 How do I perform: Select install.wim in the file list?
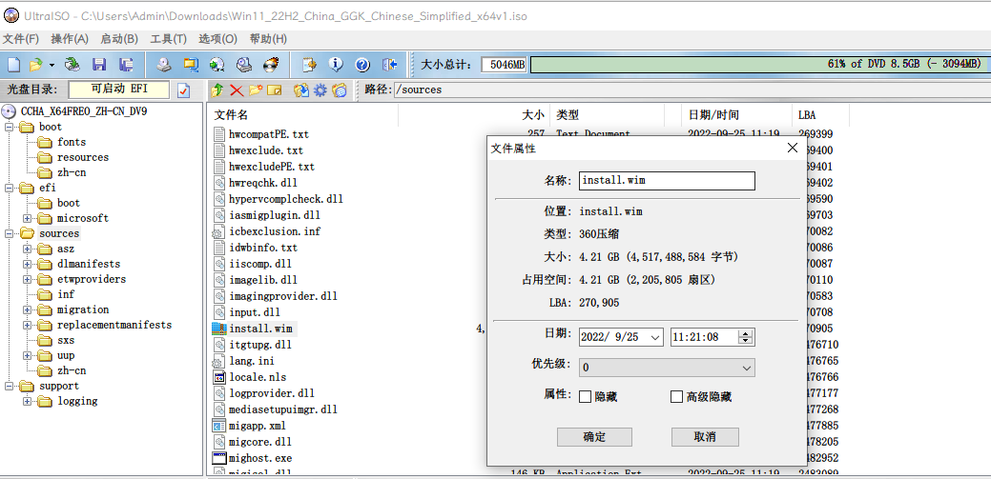point(260,329)
